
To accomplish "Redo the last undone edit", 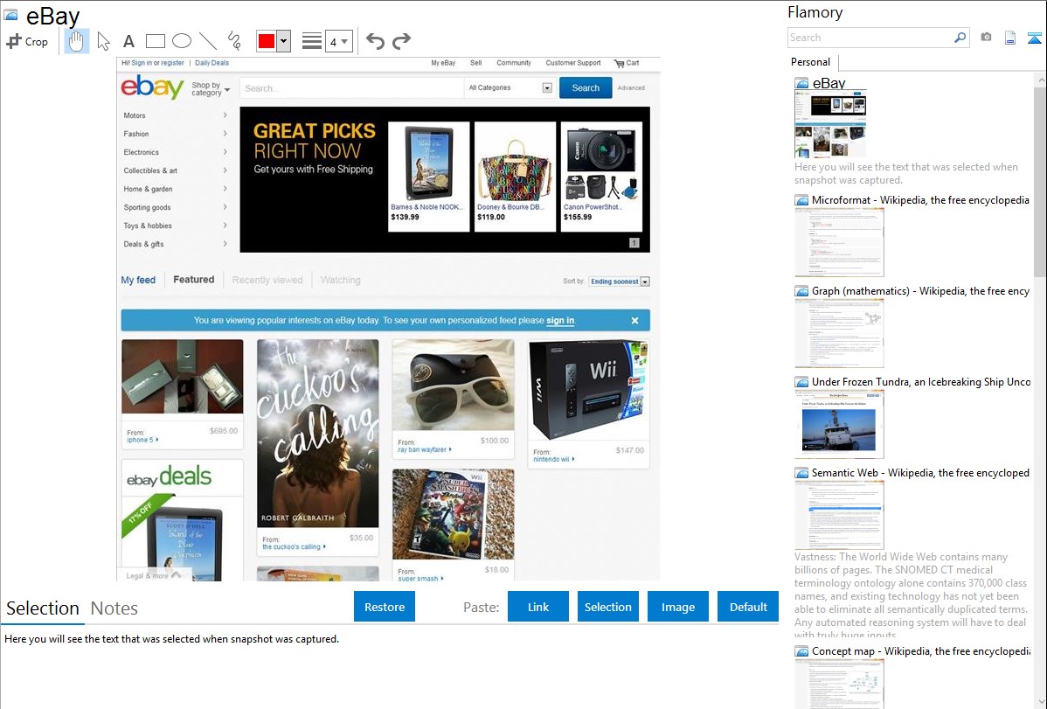I will pos(401,41).
